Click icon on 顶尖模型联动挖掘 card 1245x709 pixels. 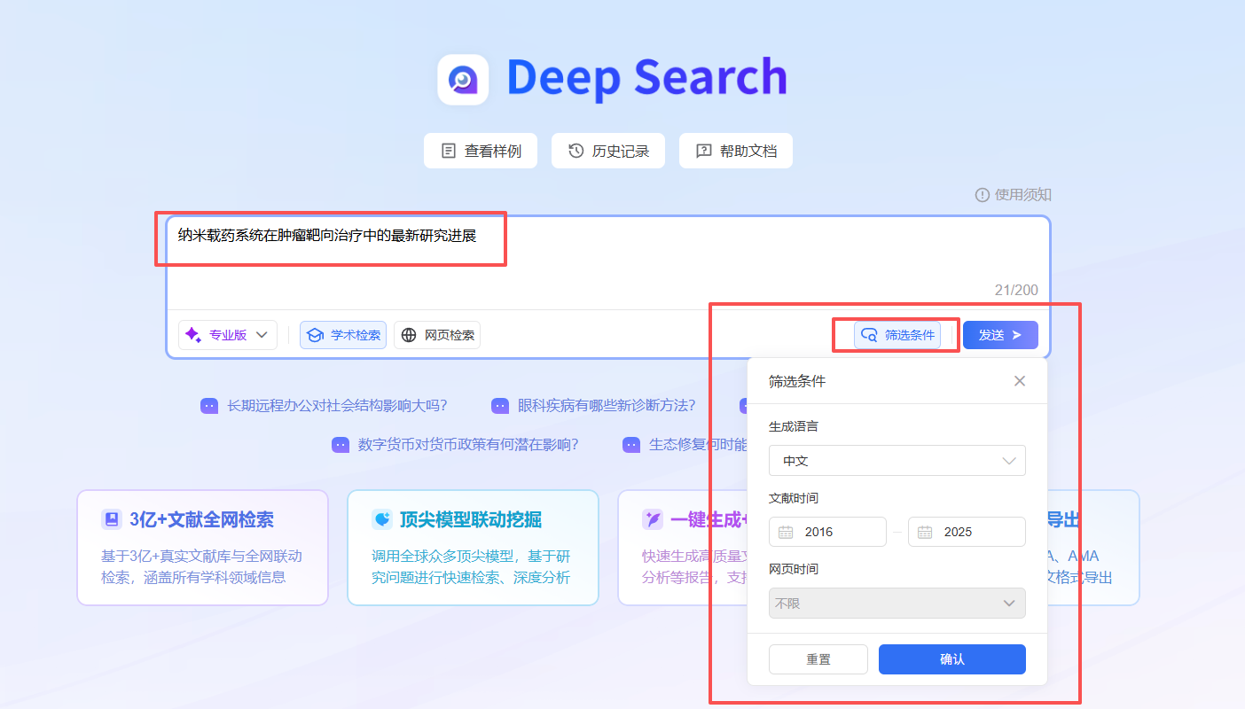click(382, 520)
